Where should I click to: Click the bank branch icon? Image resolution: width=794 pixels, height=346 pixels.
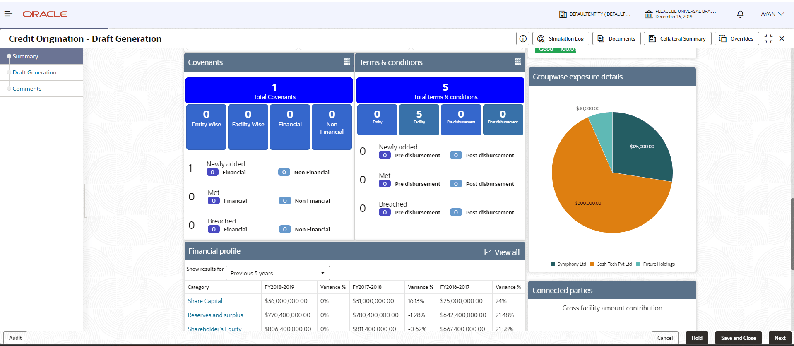[649, 14]
